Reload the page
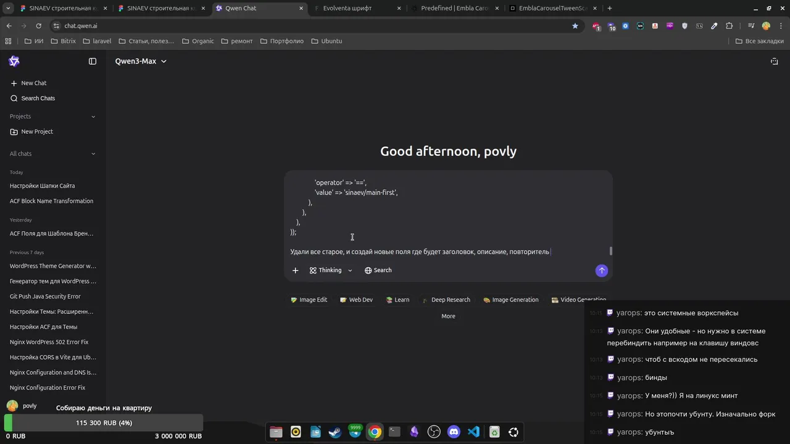 [x=38, y=26]
